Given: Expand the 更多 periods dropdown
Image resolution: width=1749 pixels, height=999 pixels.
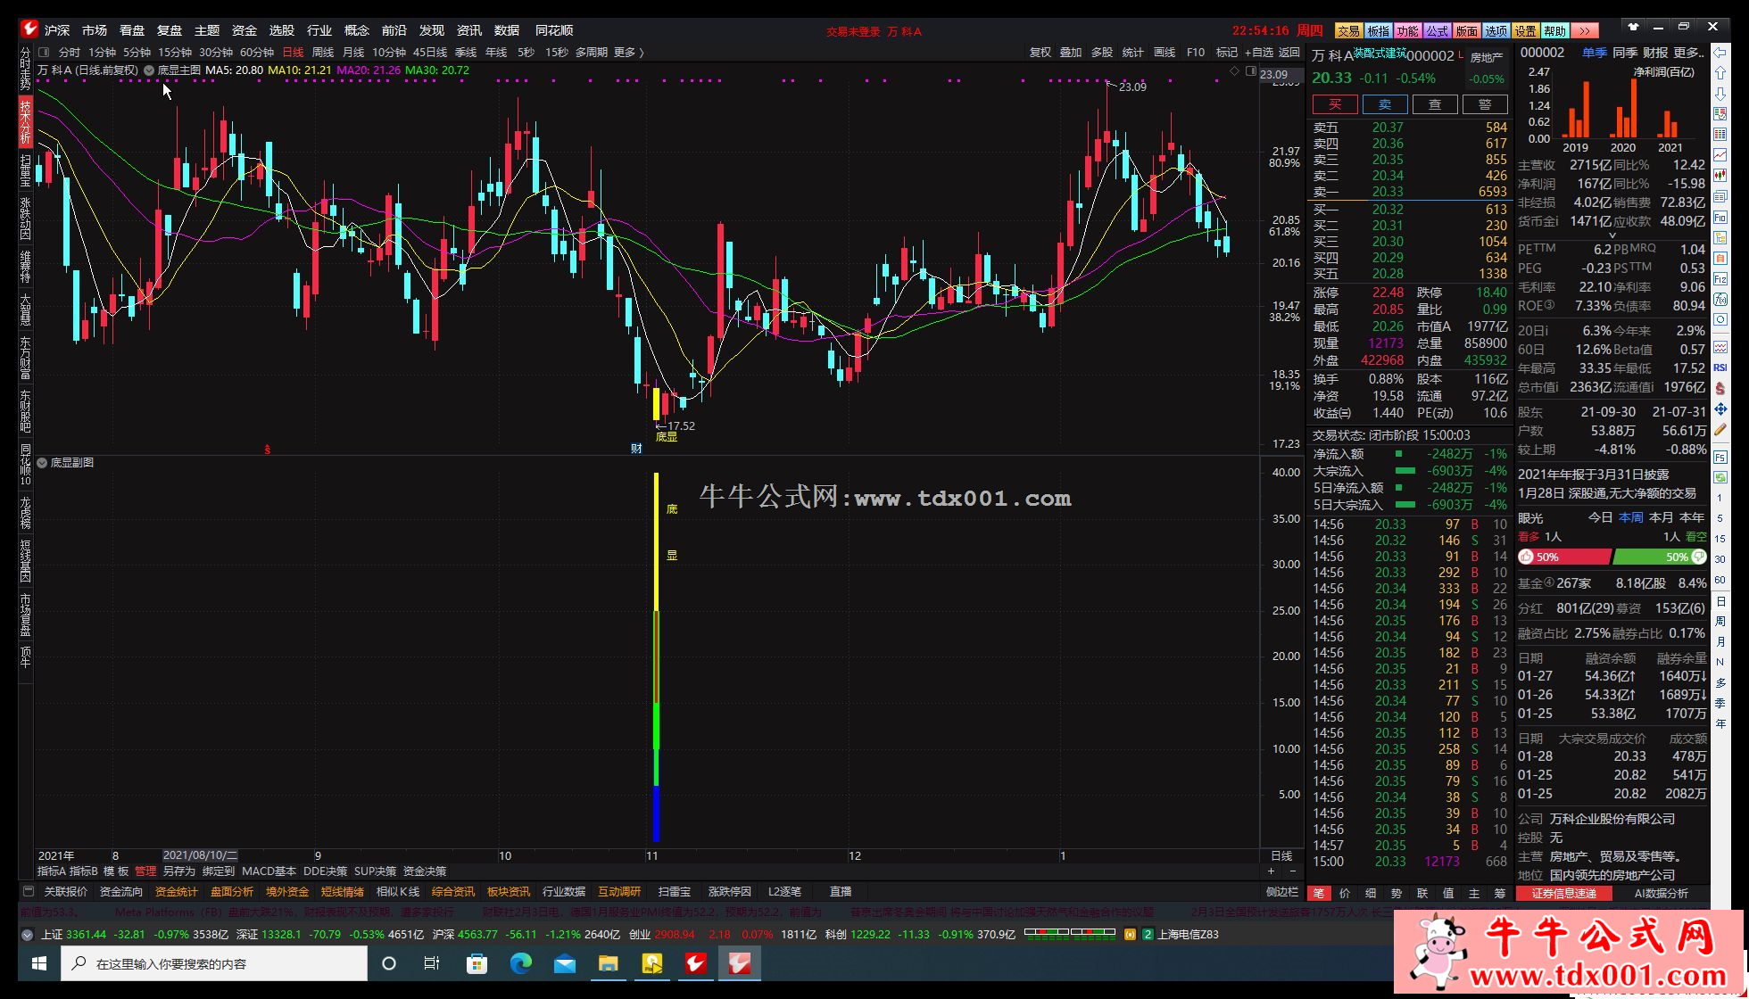Looking at the screenshot, I should pyautogui.click(x=628, y=53).
